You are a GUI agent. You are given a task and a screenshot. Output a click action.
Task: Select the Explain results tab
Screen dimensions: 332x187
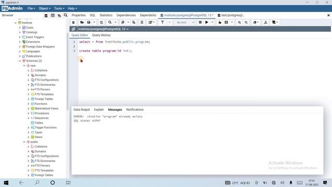(99, 110)
